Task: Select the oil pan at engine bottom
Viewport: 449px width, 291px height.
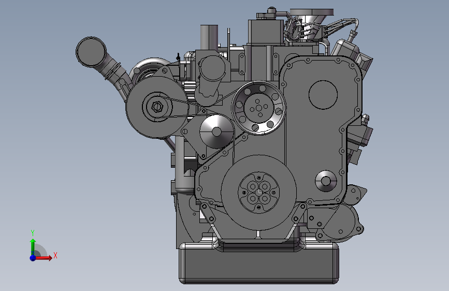Action: tap(258, 263)
